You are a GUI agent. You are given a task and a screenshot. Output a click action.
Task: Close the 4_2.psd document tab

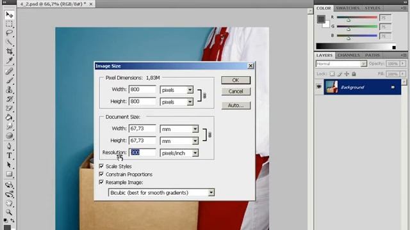point(91,4)
